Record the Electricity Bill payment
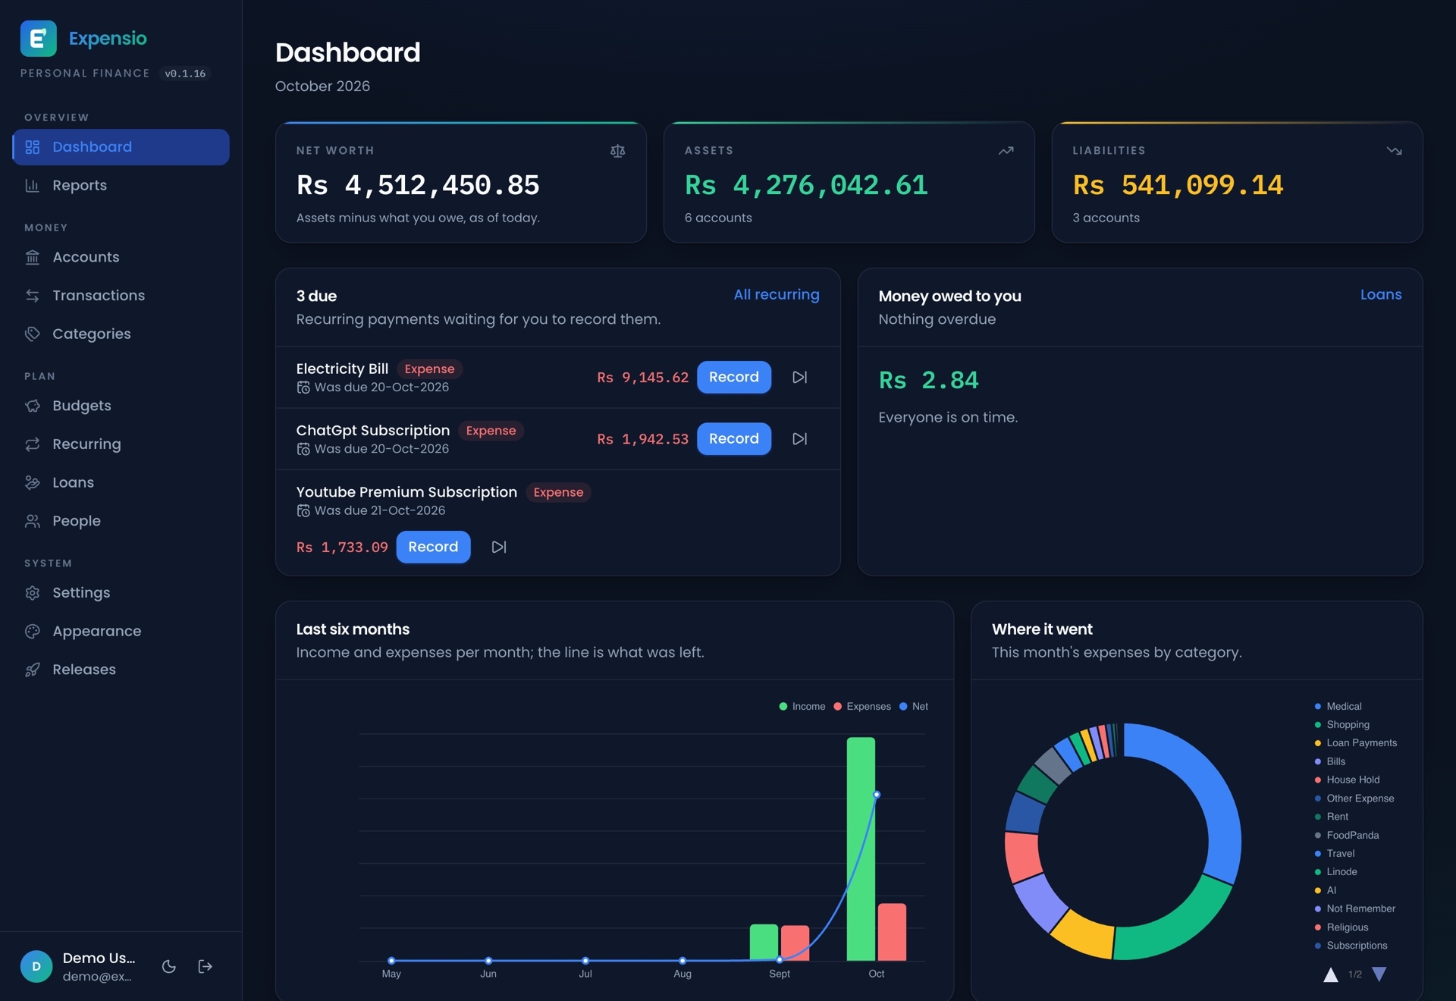 (733, 377)
